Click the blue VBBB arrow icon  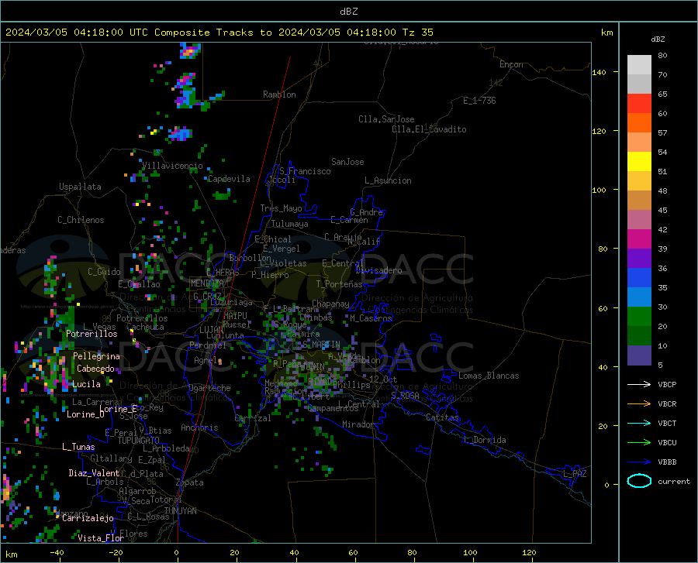coord(639,462)
